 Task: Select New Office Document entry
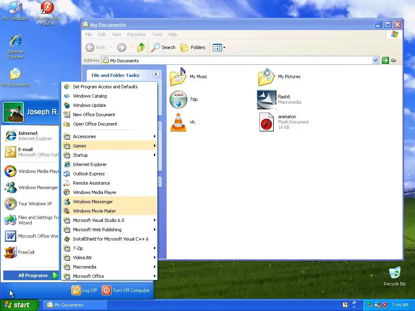click(x=109, y=115)
